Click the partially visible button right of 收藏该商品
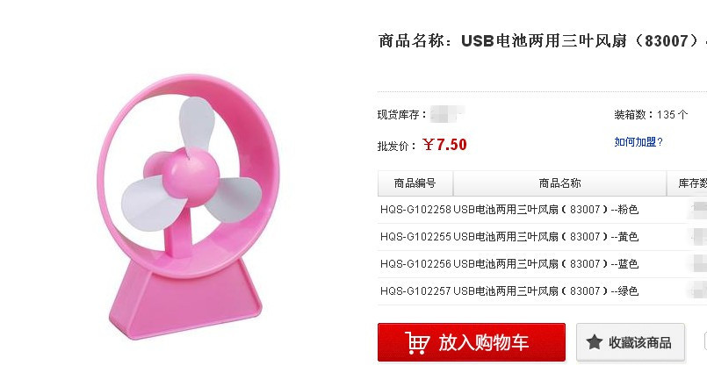707x387 pixels. tap(705, 341)
